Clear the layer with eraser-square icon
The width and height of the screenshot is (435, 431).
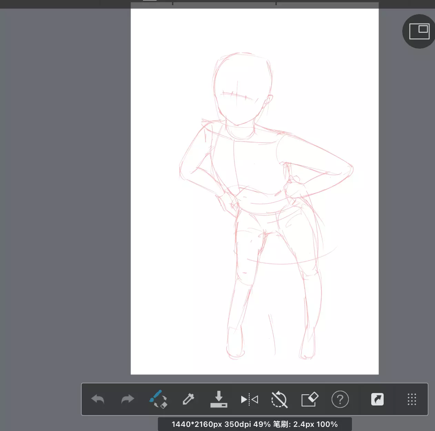[310, 400]
